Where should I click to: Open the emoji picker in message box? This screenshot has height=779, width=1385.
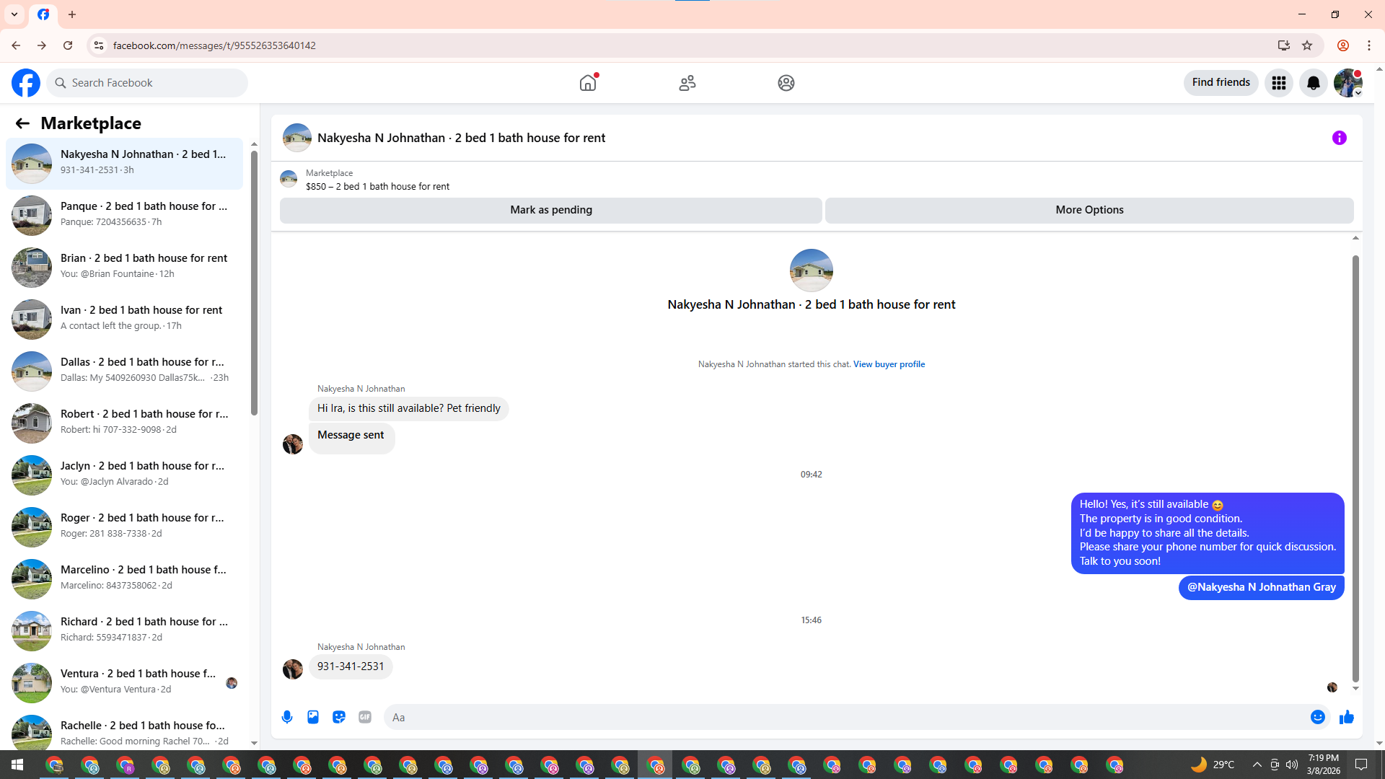pos(1317,717)
